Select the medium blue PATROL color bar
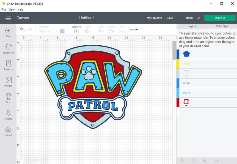Viewport: 237px width, 164px height. coord(178,83)
